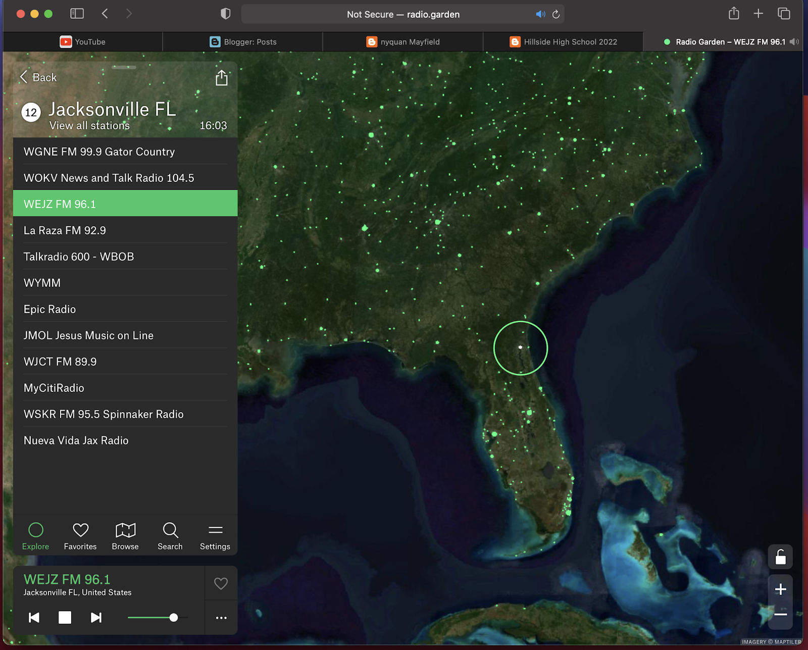Click WEJZ FM 96.1 now-playing title

point(67,579)
